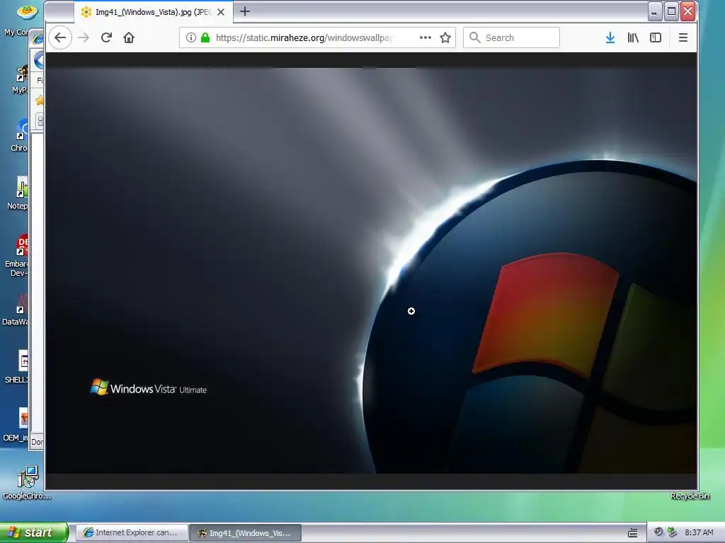
Task: Toggle the Firefox sidebar view
Action: pyautogui.click(x=656, y=37)
